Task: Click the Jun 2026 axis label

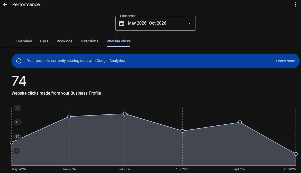Action: pos(69,169)
